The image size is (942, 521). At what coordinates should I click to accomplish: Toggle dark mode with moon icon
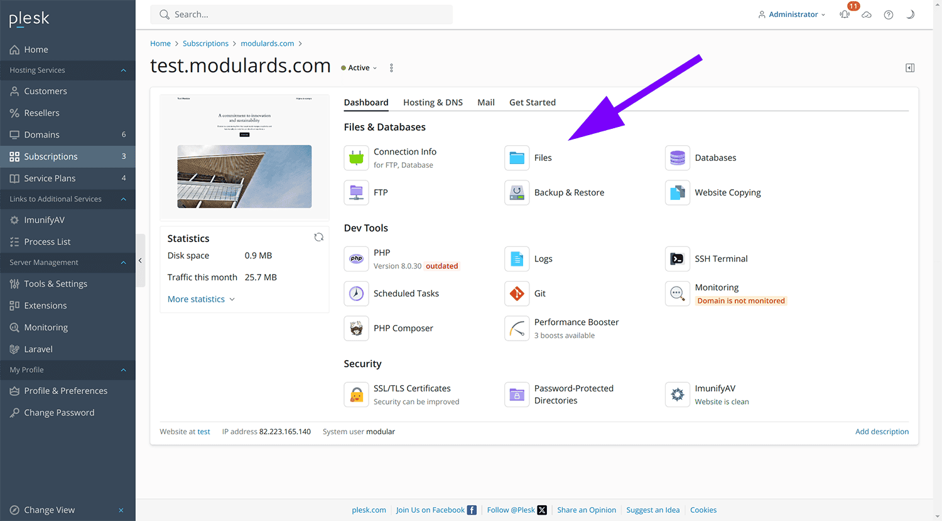pos(910,14)
